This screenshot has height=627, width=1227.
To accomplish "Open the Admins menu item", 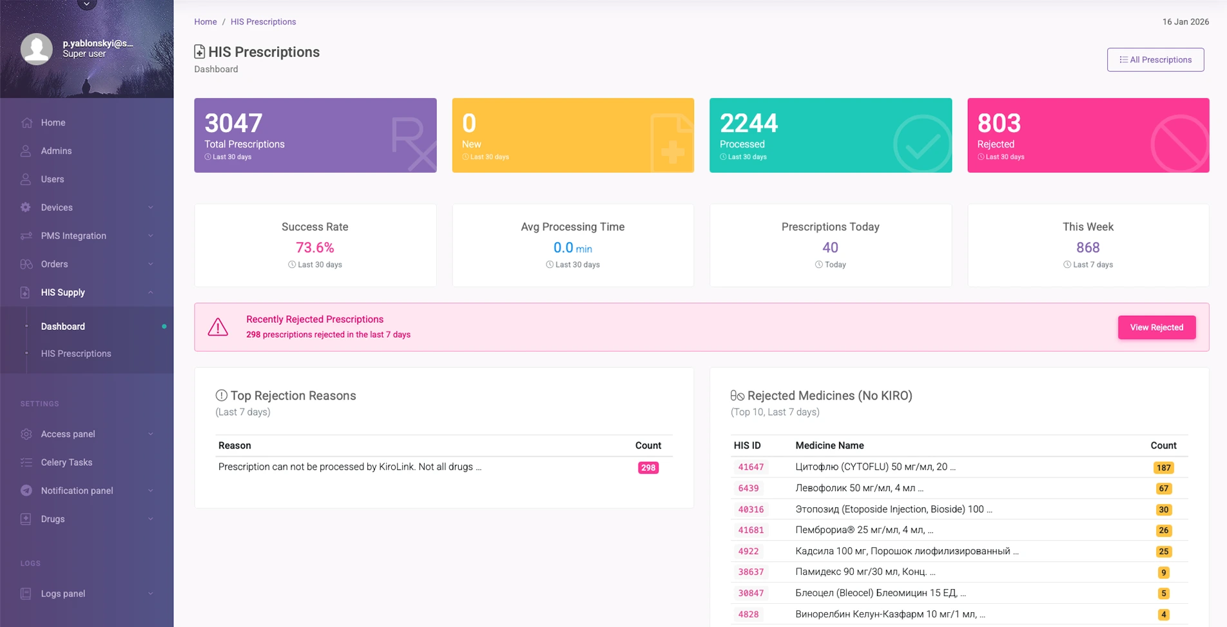I will coord(87,151).
